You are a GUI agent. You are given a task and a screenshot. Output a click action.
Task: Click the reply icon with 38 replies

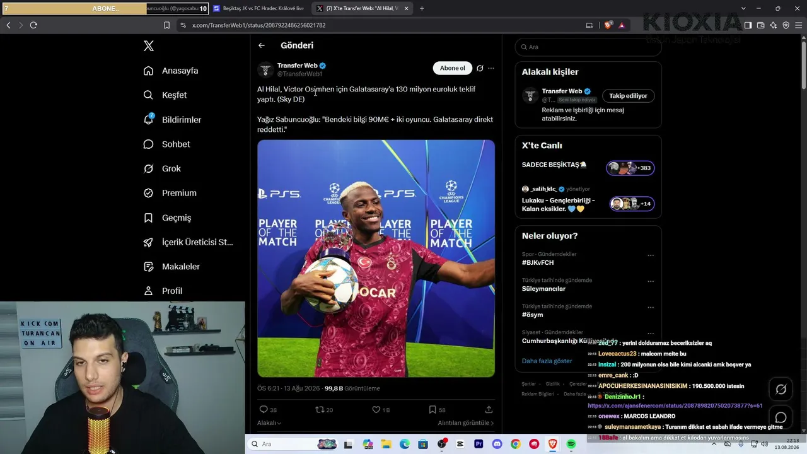point(264,410)
